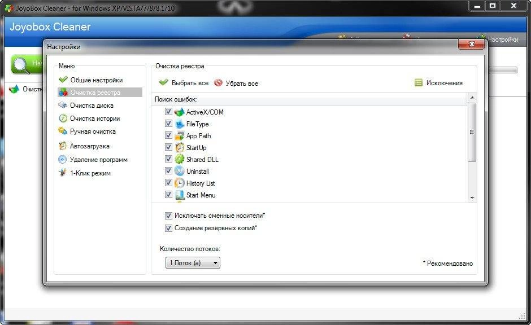Click the registry icon in main window sidebar

pos(14,89)
